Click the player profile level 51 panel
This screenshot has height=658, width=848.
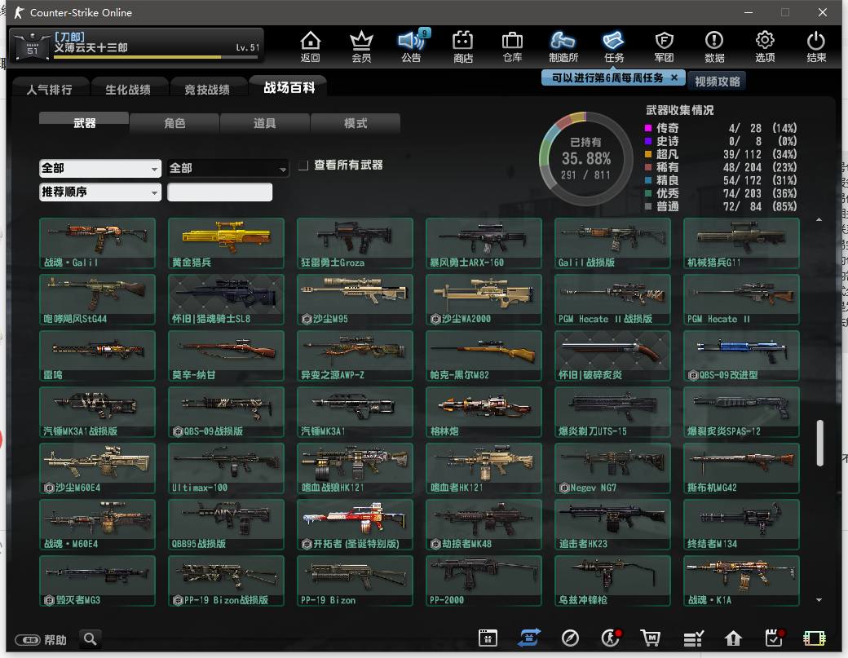pyautogui.click(x=137, y=46)
